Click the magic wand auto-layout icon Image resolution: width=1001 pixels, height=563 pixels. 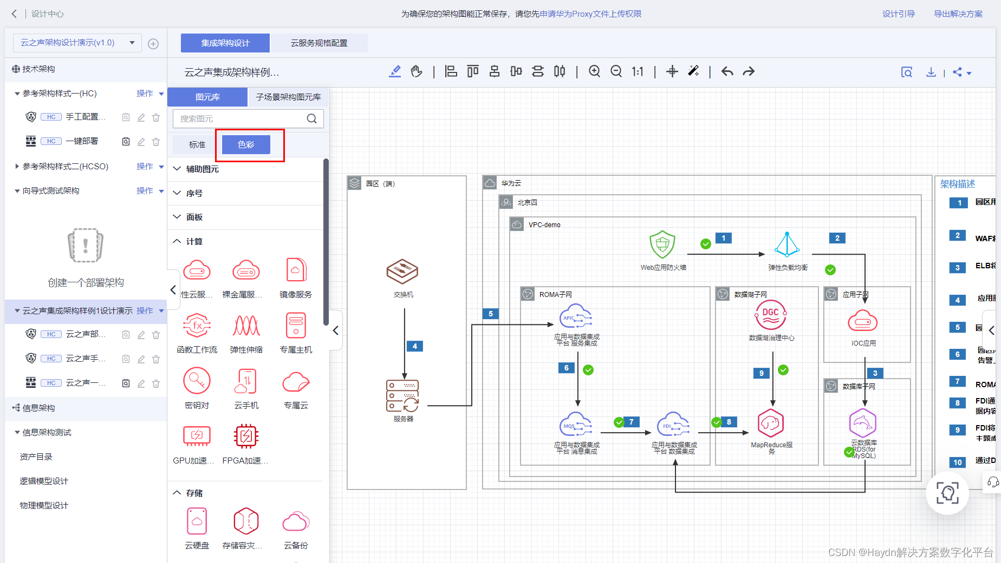693,71
